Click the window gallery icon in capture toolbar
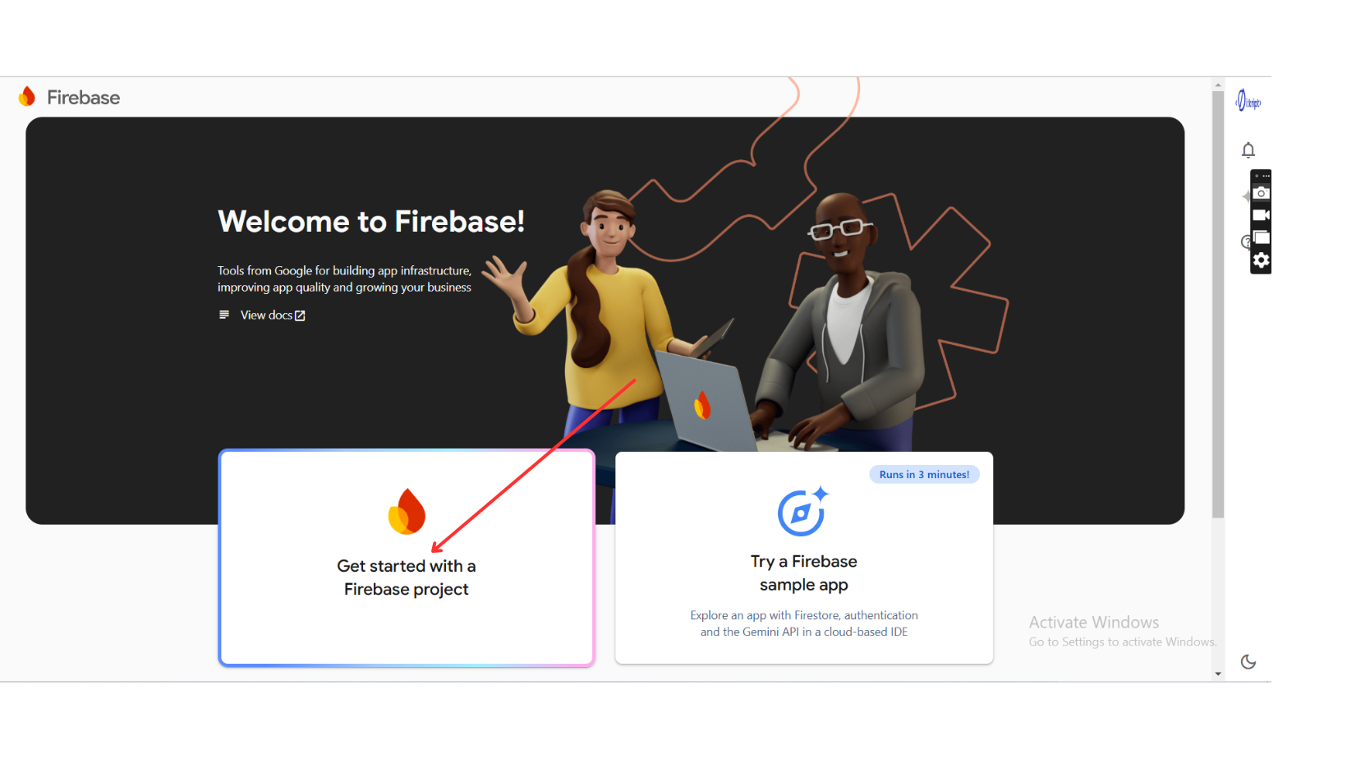Image resolution: width=1347 pixels, height=759 pixels. click(1261, 237)
